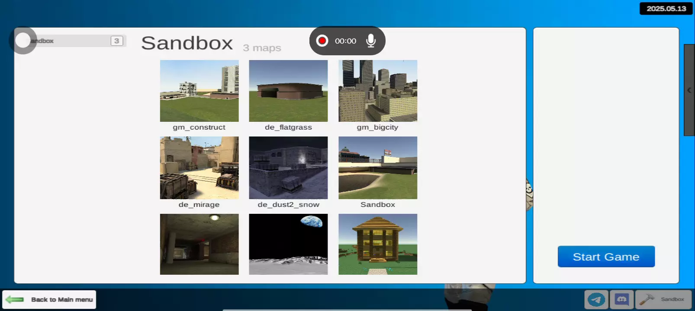Go back to Main menu
Image resolution: width=695 pixels, height=311 pixels.
[x=61, y=299]
